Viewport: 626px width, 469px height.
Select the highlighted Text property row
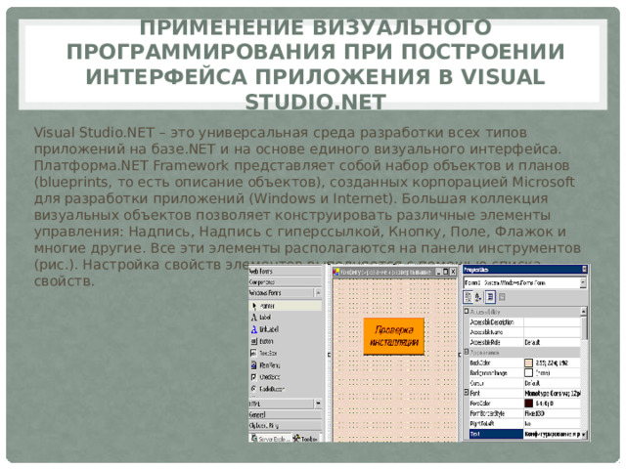[524, 434]
